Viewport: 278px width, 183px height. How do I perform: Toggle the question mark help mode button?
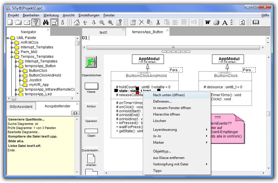coord(35,22)
